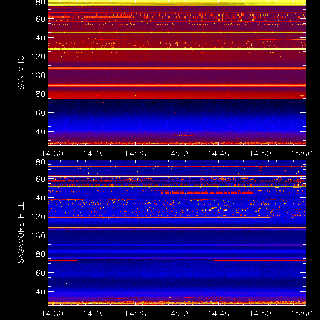Select the 100 tick label on the San Vito plot
320x320 pixels.
(x=38, y=75)
